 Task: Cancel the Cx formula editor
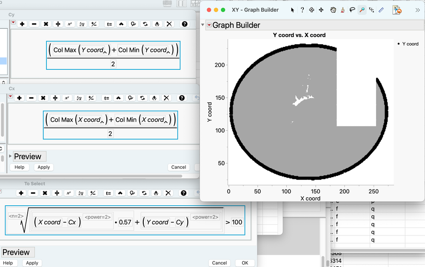tap(179, 167)
